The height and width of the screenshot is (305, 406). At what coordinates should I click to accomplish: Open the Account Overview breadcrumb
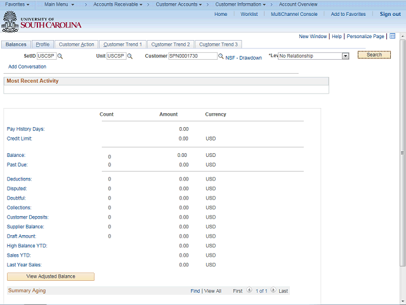(x=298, y=4)
